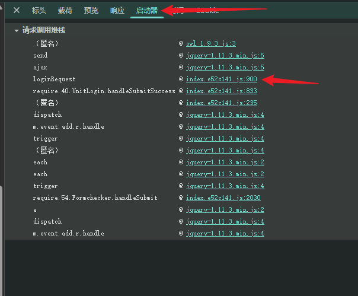Open index.e52c141.js:833 handleSubmitSuccess link
The image size is (358, 296).
222,91
